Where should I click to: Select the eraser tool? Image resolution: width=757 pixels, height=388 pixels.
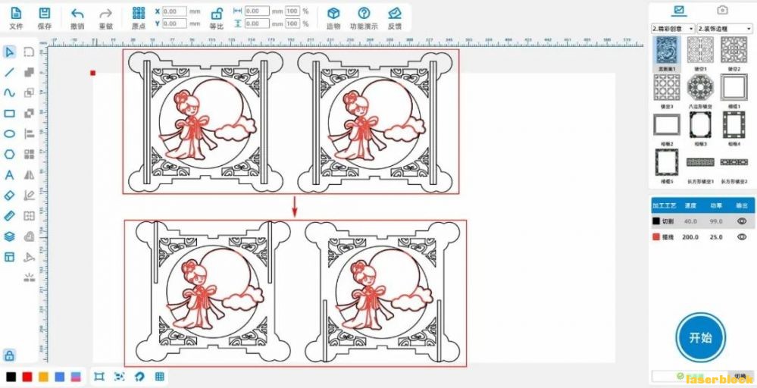click(9, 196)
